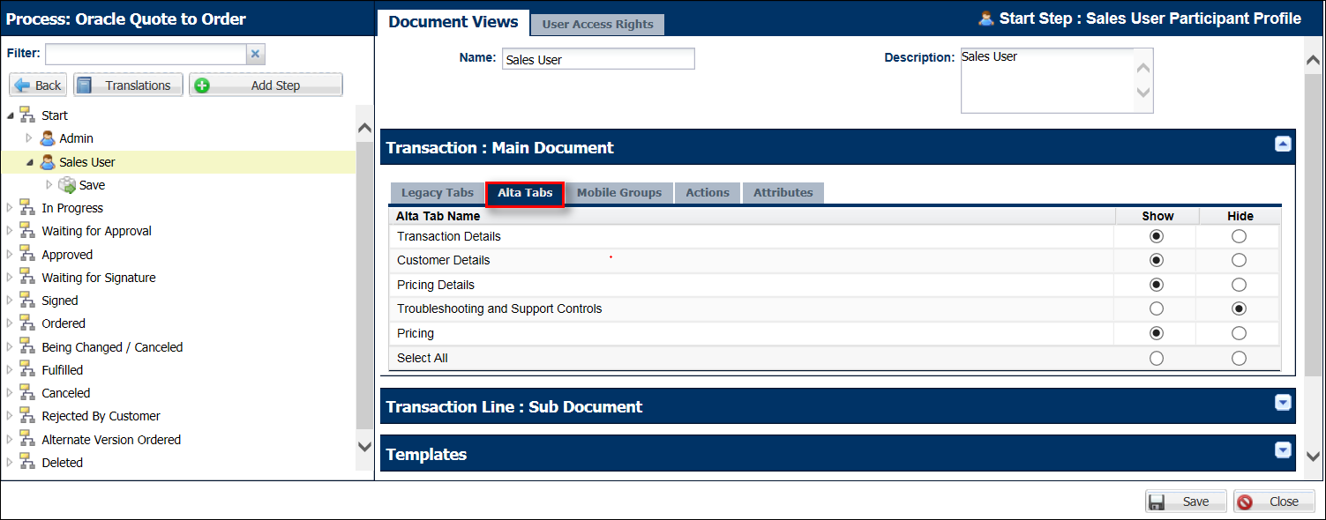Open the Actions tab
1326x520 pixels.
point(708,193)
